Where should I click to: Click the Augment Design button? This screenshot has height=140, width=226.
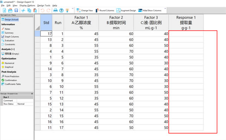click(x=126, y=11)
